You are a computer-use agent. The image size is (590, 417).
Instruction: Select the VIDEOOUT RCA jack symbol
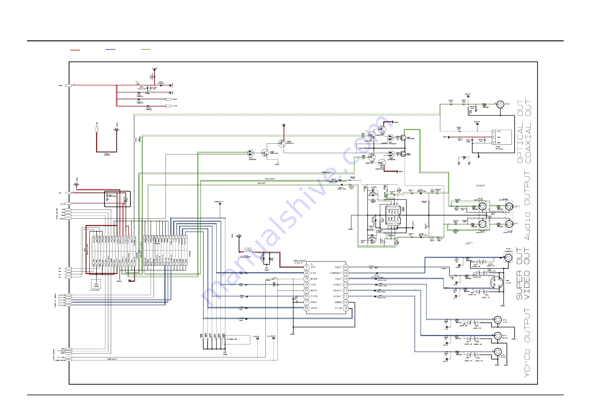pyautogui.click(x=508, y=258)
